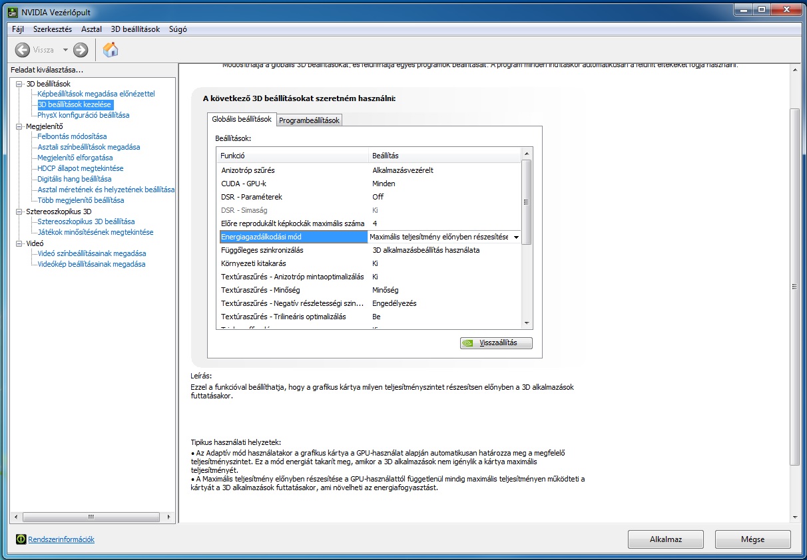Collapse the 3D beállítások tree node
807x560 pixels.
coord(19,84)
